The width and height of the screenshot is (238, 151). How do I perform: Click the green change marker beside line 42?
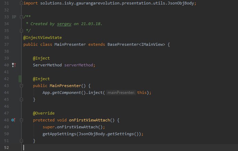click(20, 79)
